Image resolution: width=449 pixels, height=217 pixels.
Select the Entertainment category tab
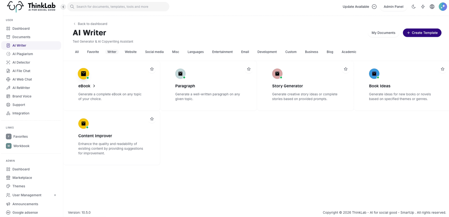click(x=222, y=52)
